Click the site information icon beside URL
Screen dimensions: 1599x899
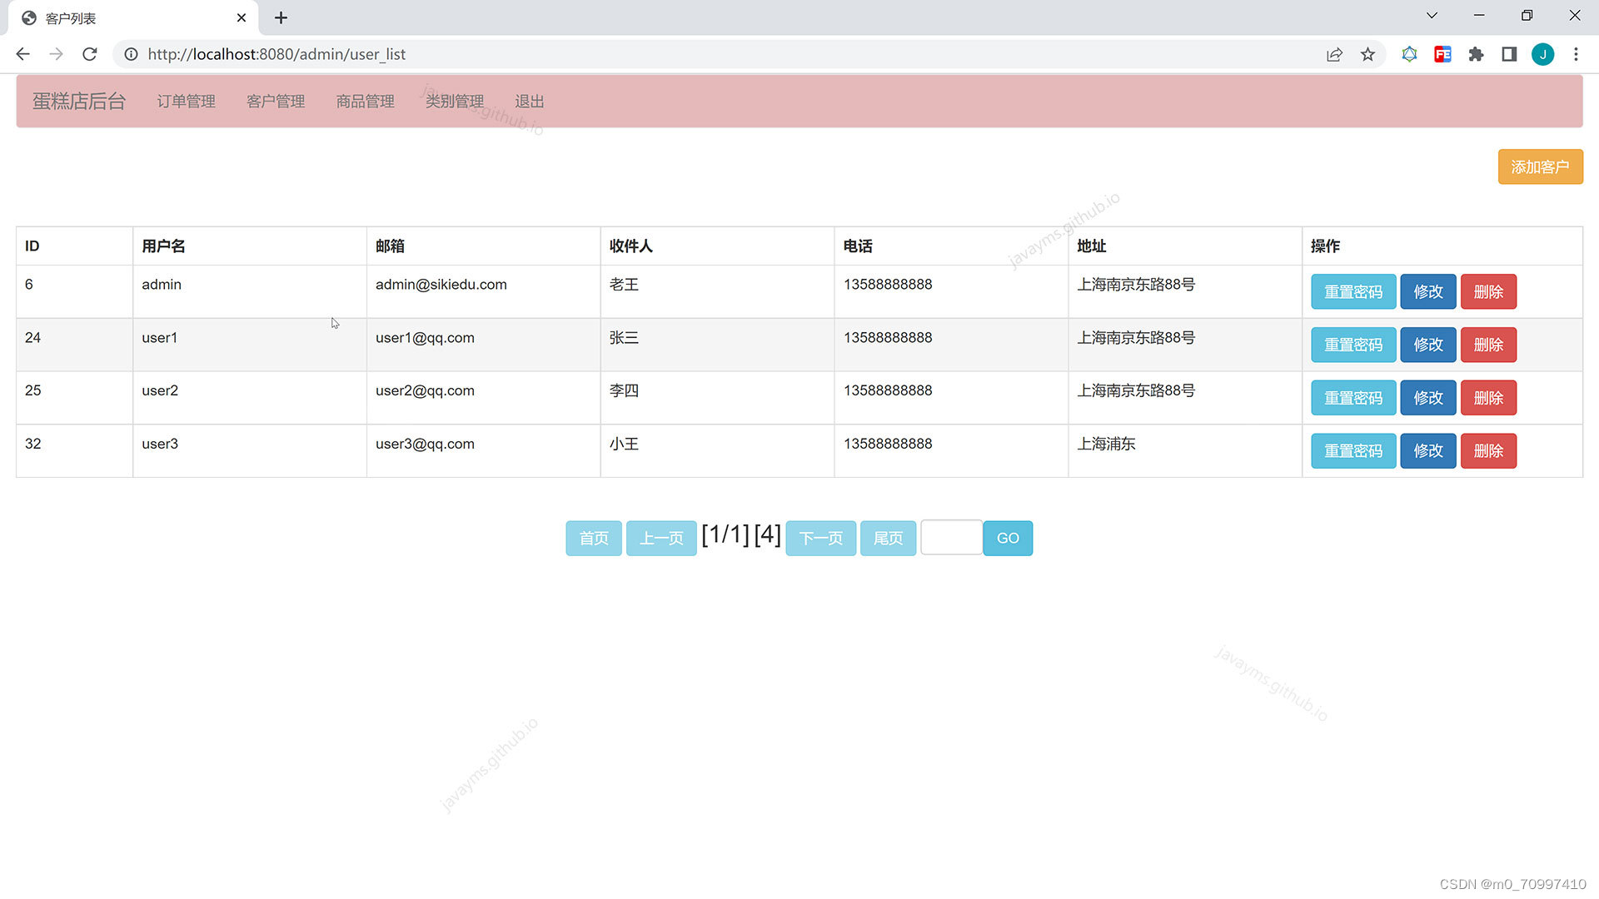point(131,54)
